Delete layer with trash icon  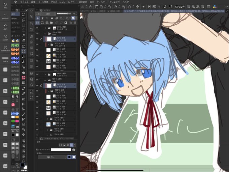click(x=75, y=23)
